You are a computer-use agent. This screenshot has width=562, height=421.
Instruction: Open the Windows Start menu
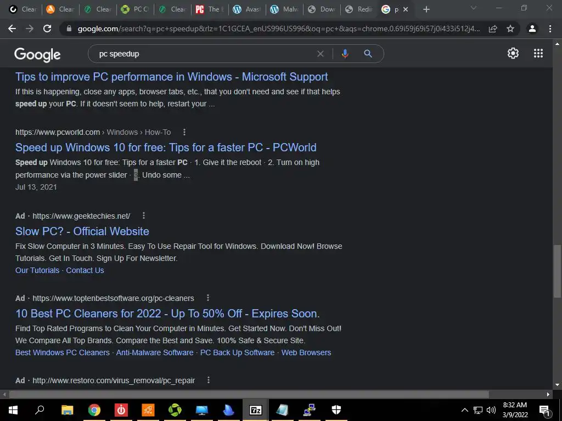pyautogui.click(x=13, y=409)
